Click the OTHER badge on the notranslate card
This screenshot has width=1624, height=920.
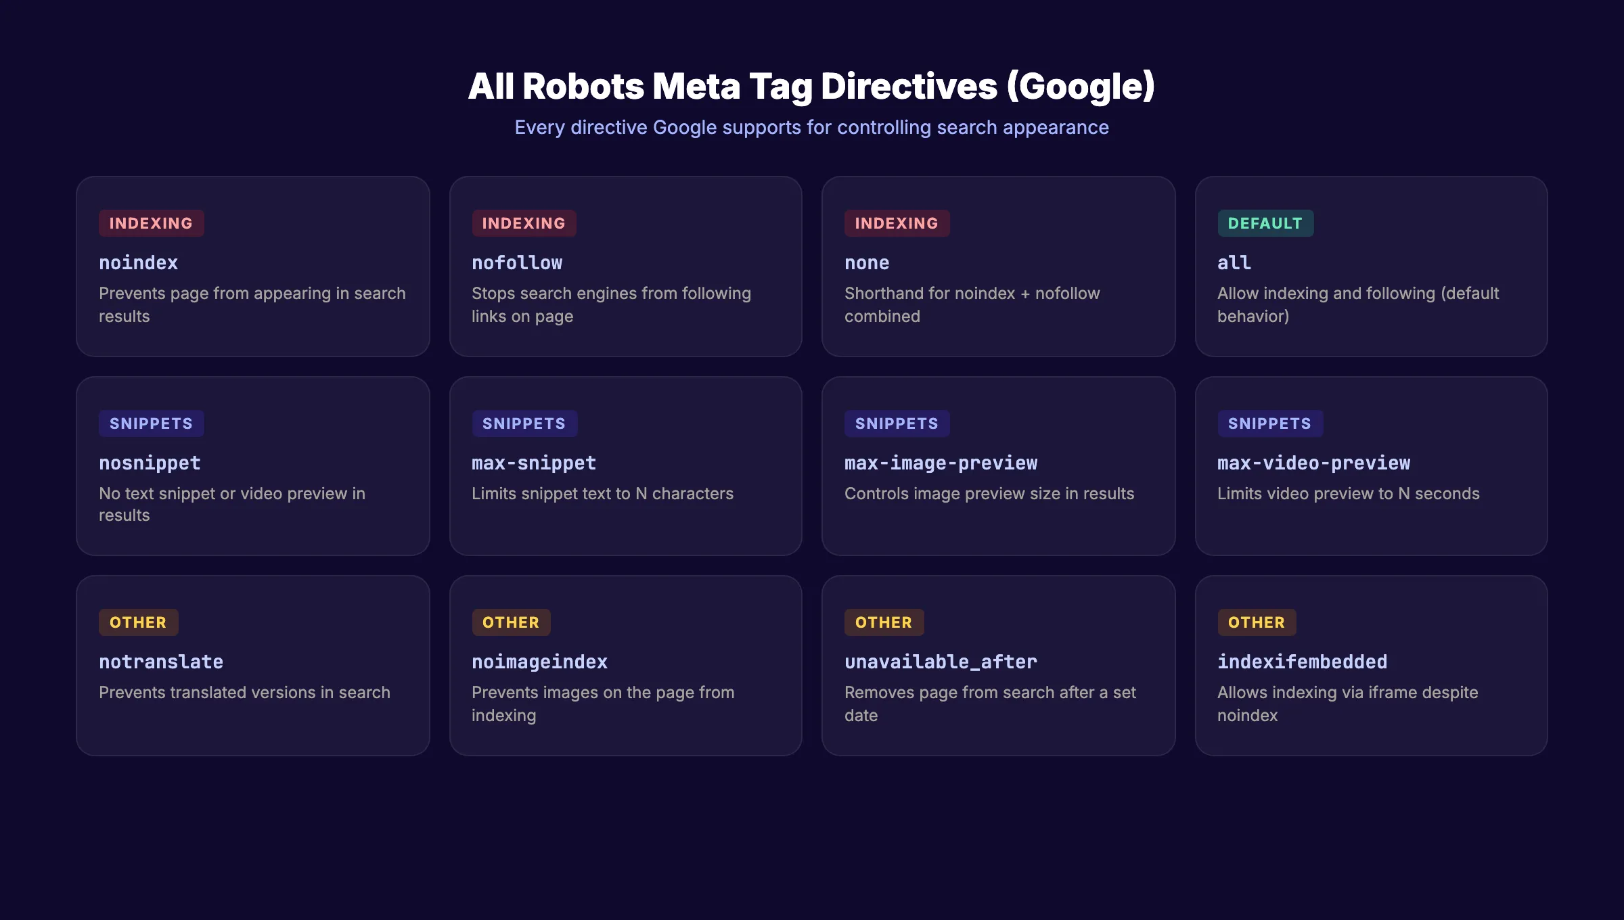(x=138, y=622)
